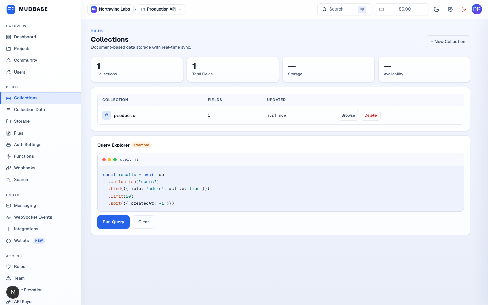488x305 pixels.
Task: Click the products collection database icon
Action: [x=107, y=115]
